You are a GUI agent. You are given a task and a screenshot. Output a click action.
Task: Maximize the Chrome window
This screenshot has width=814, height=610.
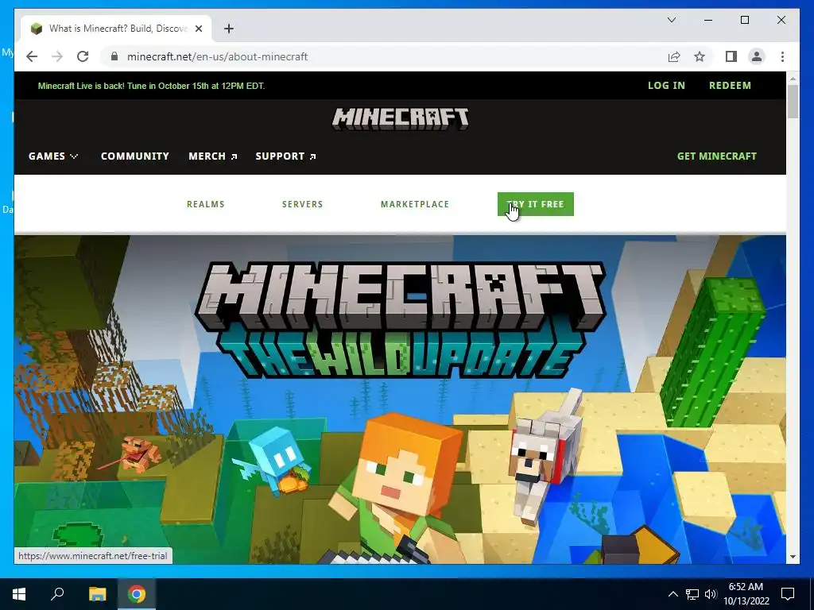[744, 20]
